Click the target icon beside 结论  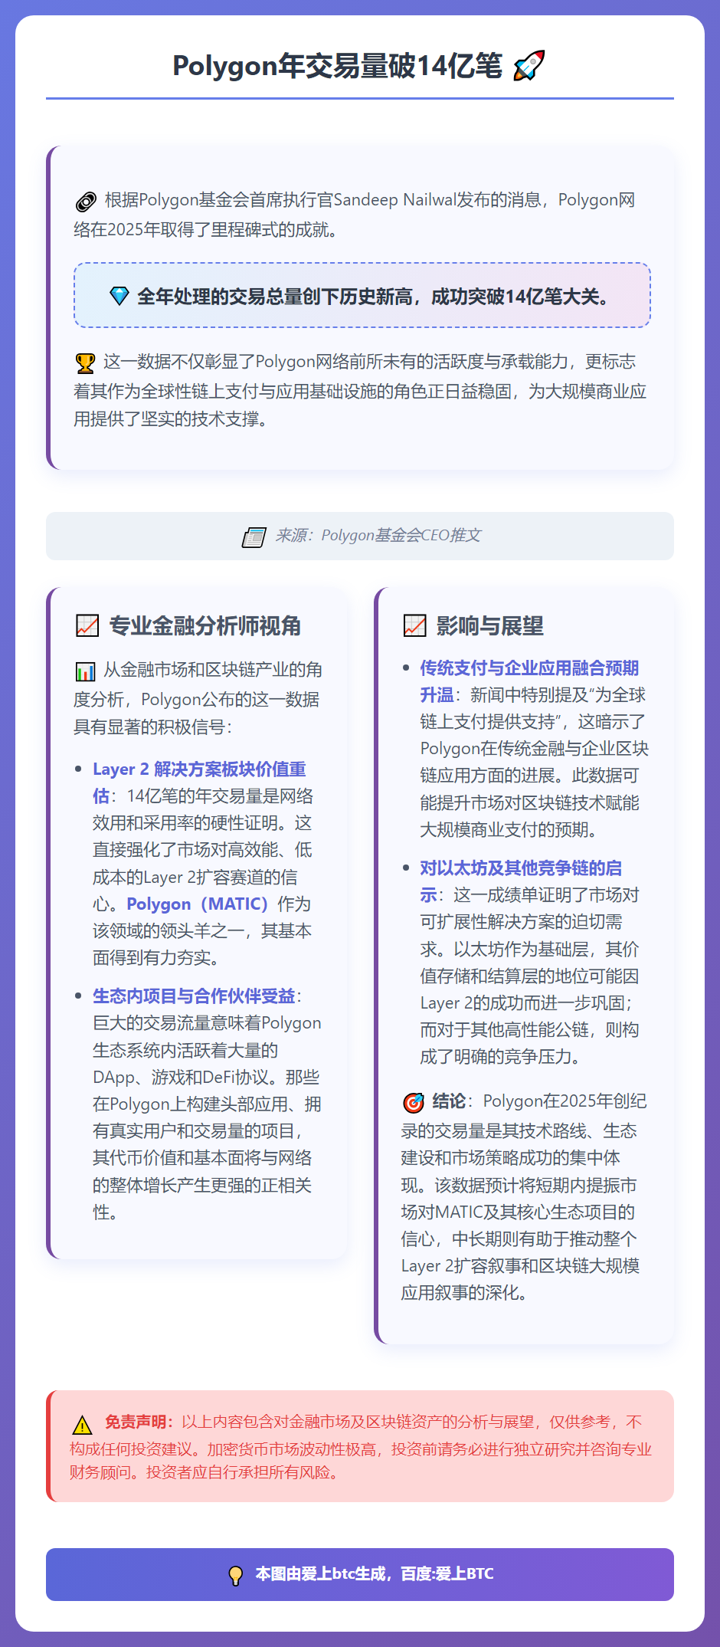click(413, 1103)
